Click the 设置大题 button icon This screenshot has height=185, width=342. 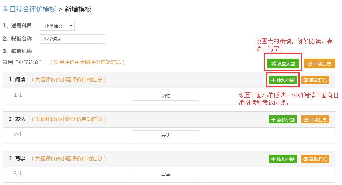[x=274, y=63]
